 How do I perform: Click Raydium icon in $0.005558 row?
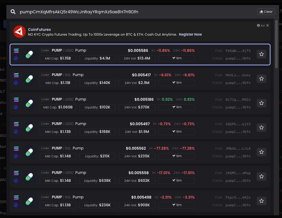point(16,180)
